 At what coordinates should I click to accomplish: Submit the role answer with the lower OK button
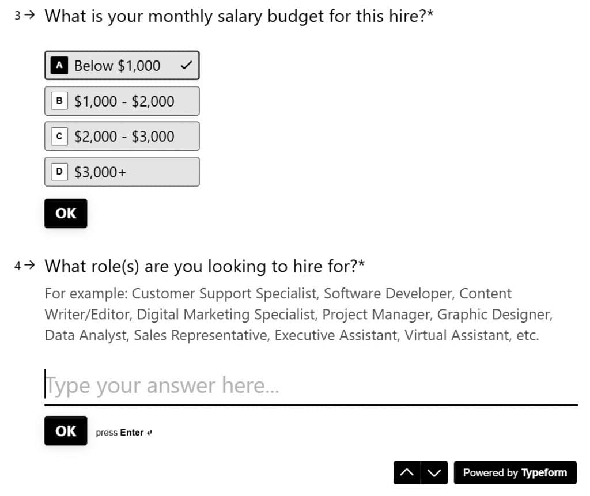click(x=65, y=430)
